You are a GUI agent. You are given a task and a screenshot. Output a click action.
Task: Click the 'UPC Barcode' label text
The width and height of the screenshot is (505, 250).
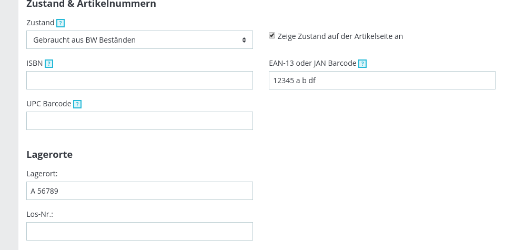48,104
